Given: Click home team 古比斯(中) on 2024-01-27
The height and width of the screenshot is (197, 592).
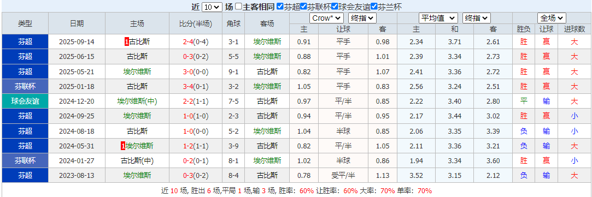Looking at the screenshot, I should [x=137, y=160].
